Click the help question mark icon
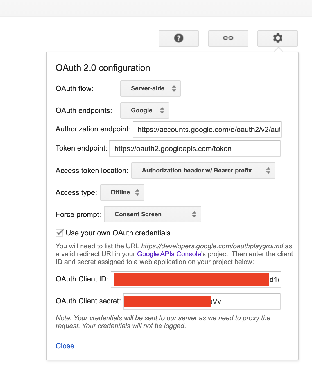Image resolution: width=312 pixels, height=377 pixels. click(x=179, y=38)
